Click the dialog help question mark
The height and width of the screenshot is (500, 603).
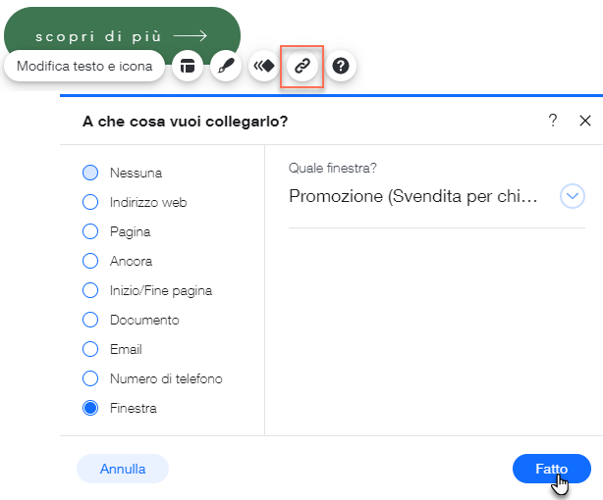tap(553, 121)
